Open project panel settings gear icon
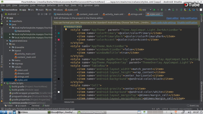 (x=46, y=14)
